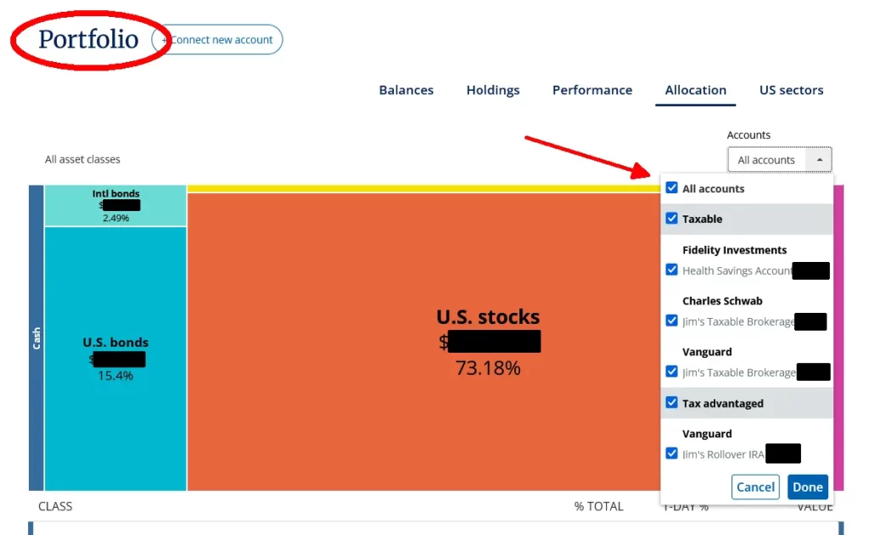
Task: Open the Holdings tab
Action: point(492,90)
